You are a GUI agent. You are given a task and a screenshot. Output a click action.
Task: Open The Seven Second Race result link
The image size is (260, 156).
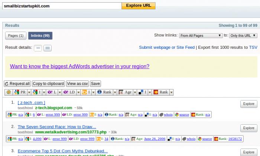coord(57,127)
